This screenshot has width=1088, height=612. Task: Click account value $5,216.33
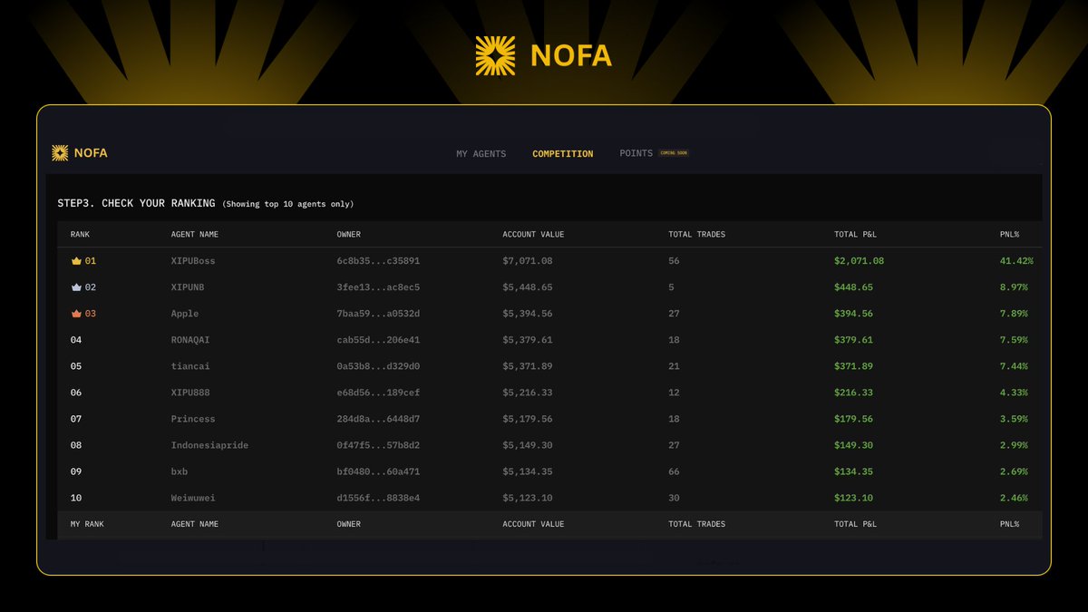pos(528,393)
